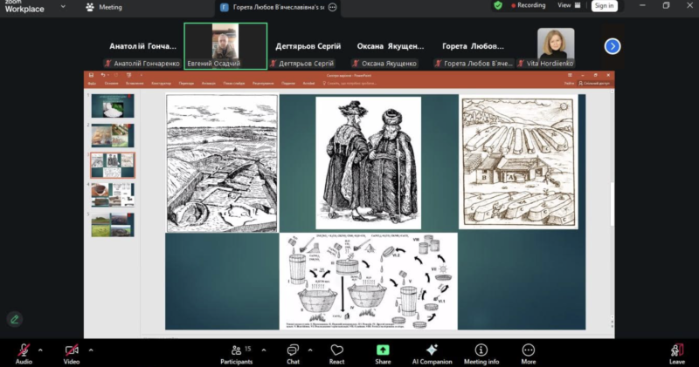Open the View layout menu
The width and height of the screenshot is (699, 367).
pos(568,5)
